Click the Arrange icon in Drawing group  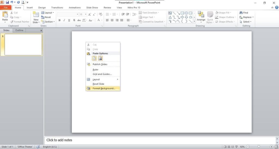[x=201, y=16]
